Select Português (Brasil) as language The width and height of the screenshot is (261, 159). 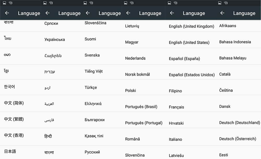[141, 107]
